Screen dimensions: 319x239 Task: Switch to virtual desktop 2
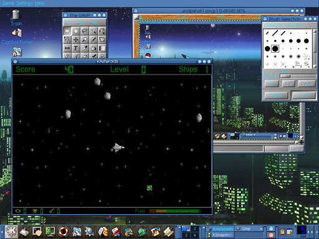tap(194, 229)
